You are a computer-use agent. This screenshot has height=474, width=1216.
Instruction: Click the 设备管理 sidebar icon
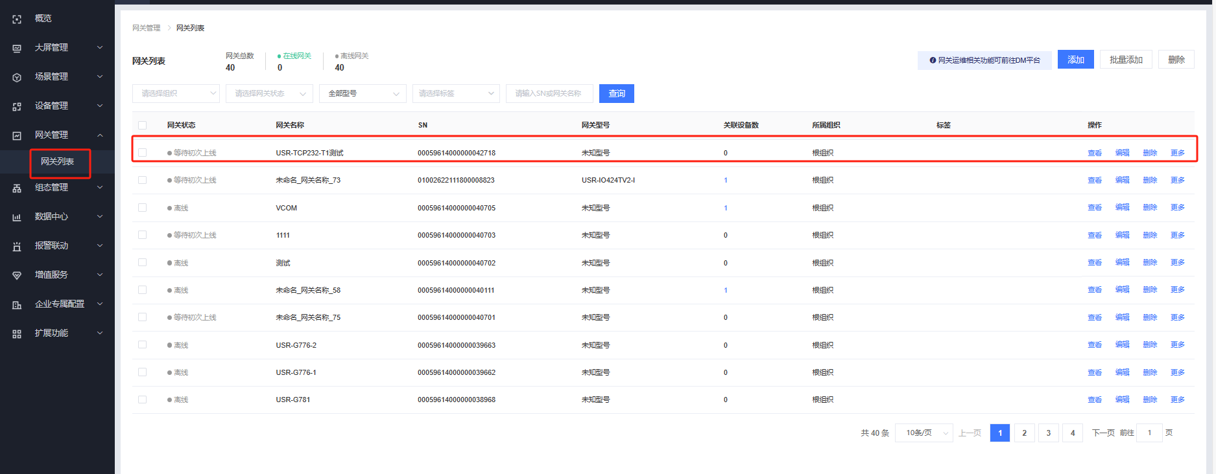[17, 107]
